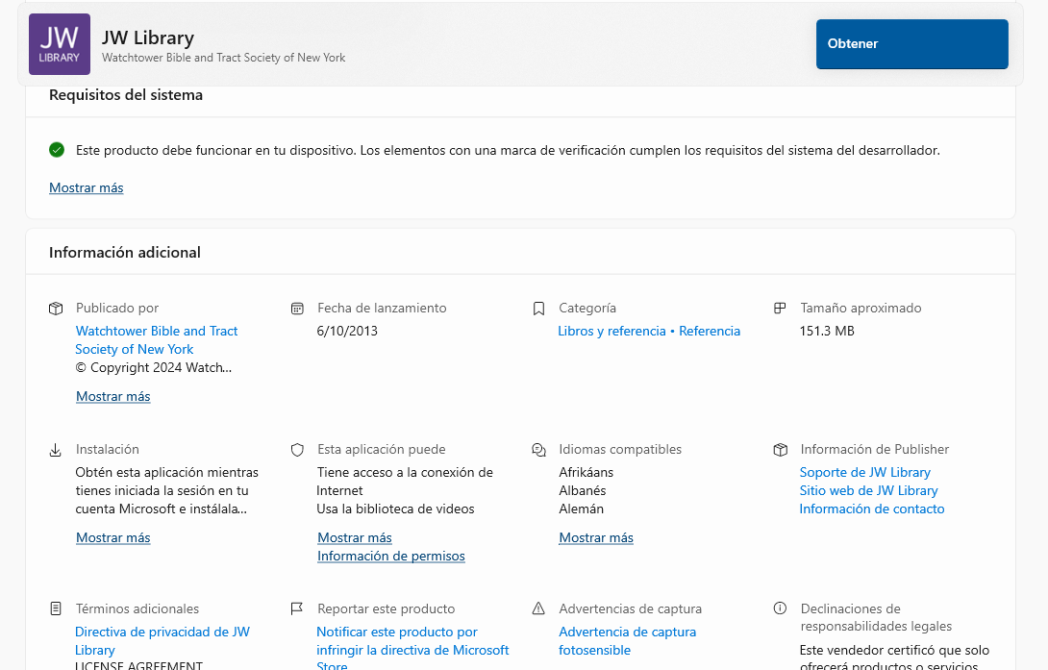This screenshot has height=670, width=1048.
Task: Expand Mostrar más under Idiomas compatibles
Action: (x=596, y=537)
